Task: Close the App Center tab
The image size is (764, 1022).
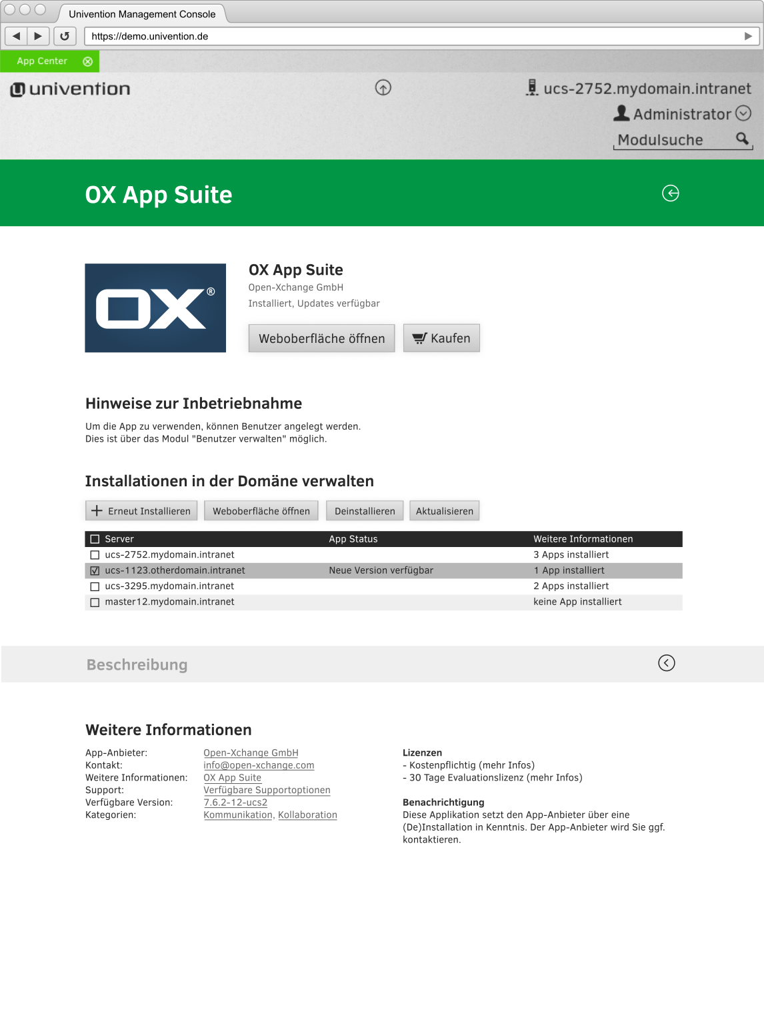Action: (87, 61)
